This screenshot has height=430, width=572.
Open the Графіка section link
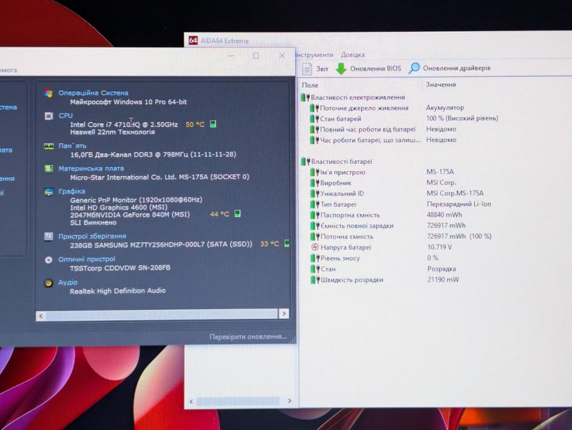72,191
